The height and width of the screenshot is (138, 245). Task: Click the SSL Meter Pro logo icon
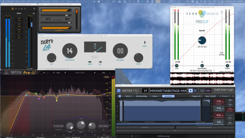click(119, 91)
